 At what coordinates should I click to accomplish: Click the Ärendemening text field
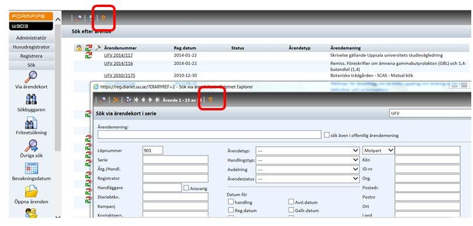pyautogui.click(x=210, y=134)
